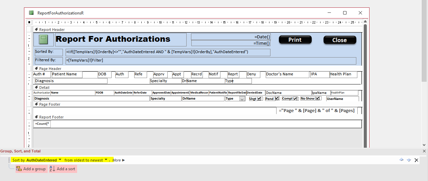428x181 pixels.
Task: Click the Close button in report header
Action: [339, 40]
